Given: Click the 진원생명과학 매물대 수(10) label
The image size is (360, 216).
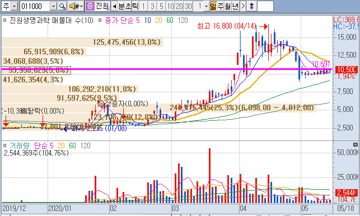Looking at the screenshot, I should pos(52,20).
